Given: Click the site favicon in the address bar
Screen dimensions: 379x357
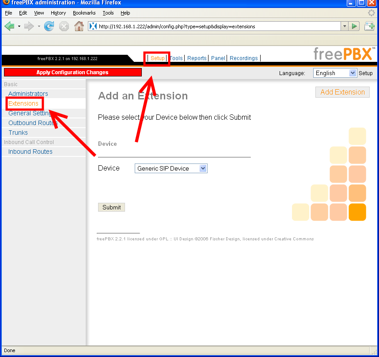Looking at the screenshot, I should pos(93,26).
